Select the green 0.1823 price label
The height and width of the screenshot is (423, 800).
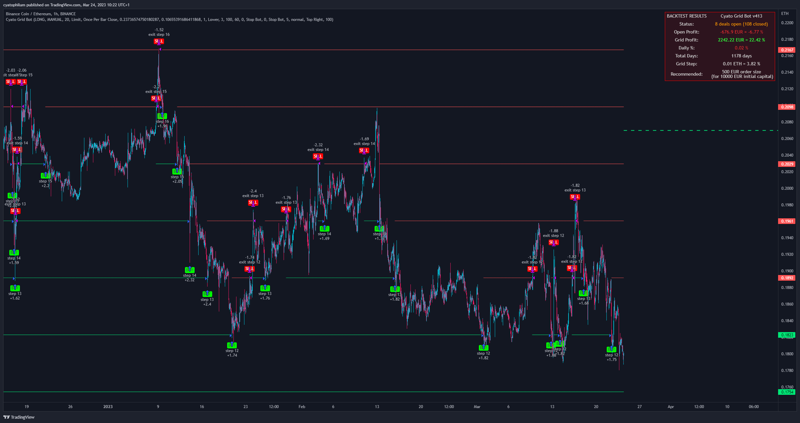tap(787, 335)
